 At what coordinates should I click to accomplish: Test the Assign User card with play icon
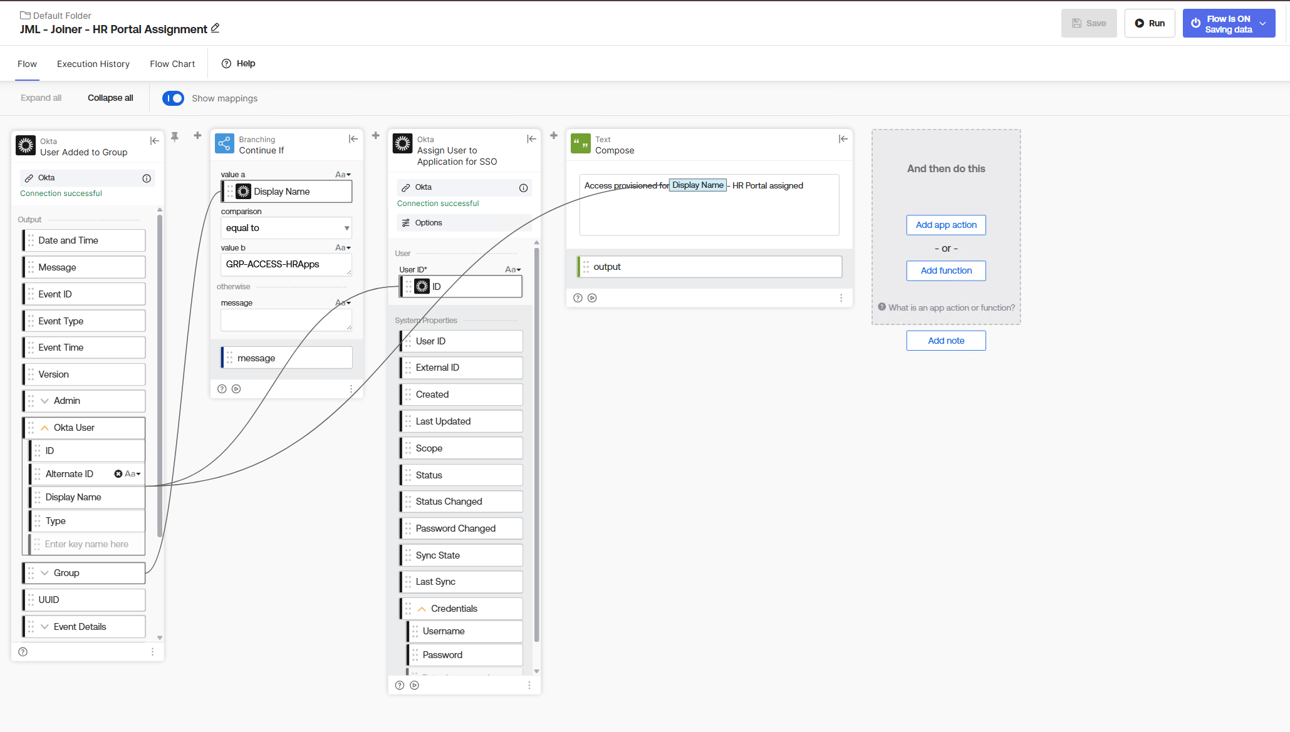tap(414, 686)
